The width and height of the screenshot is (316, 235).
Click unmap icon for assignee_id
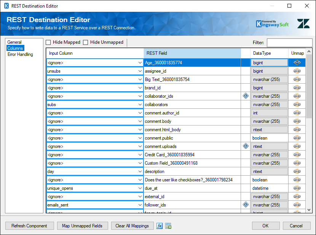[x=297, y=71]
